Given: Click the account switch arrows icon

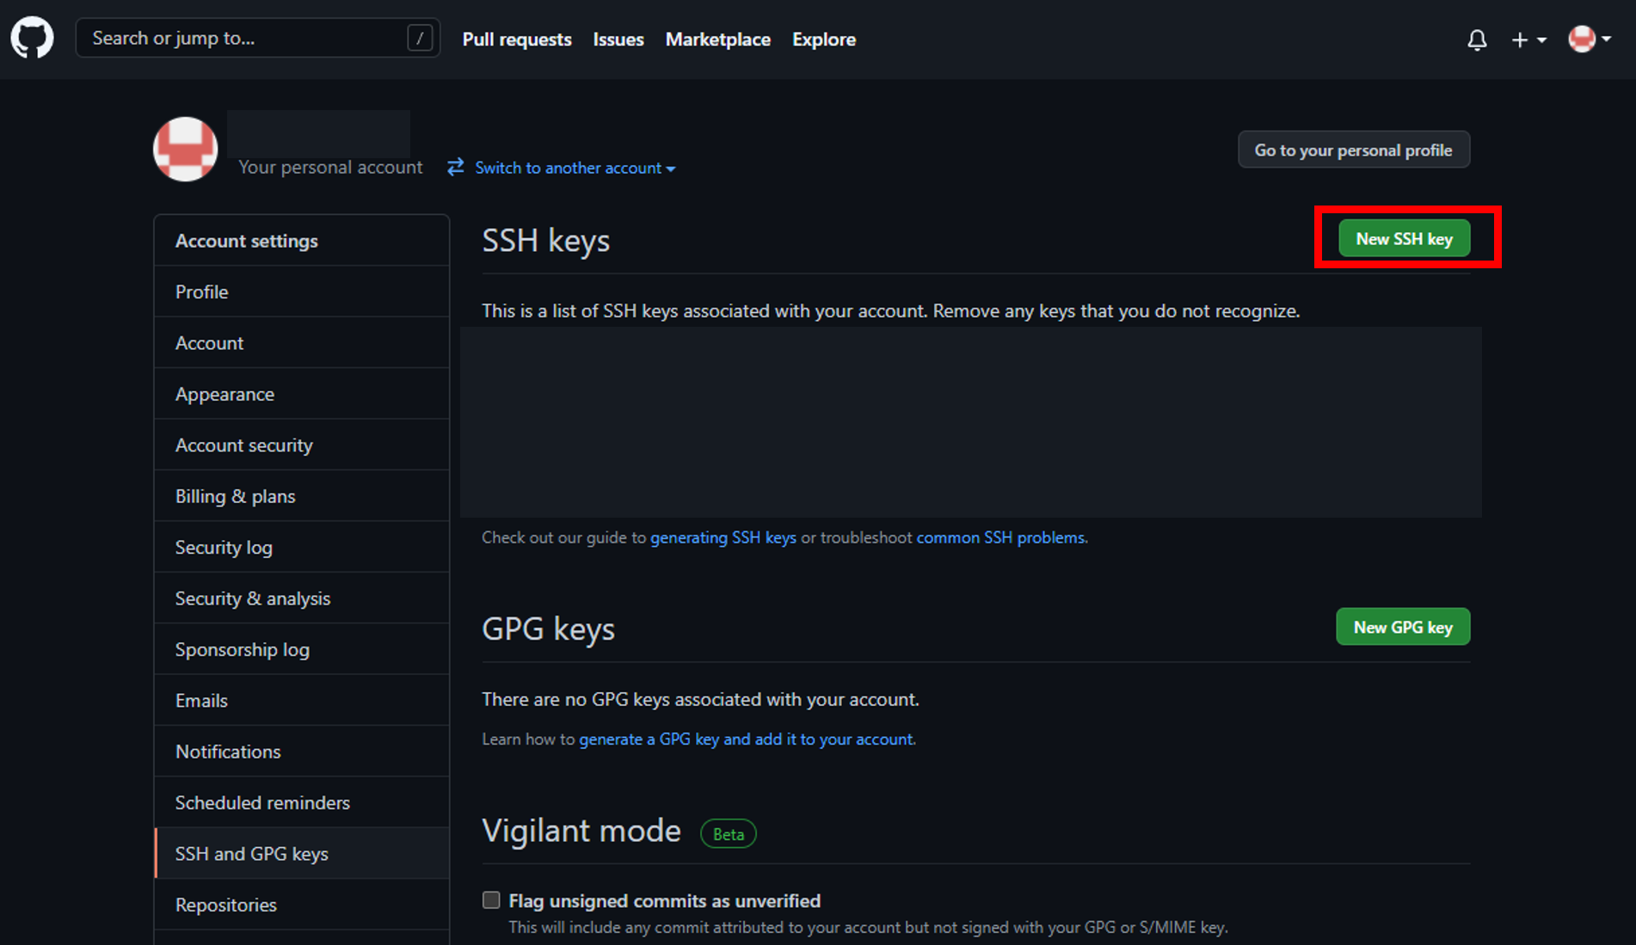Looking at the screenshot, I should 455,167.
